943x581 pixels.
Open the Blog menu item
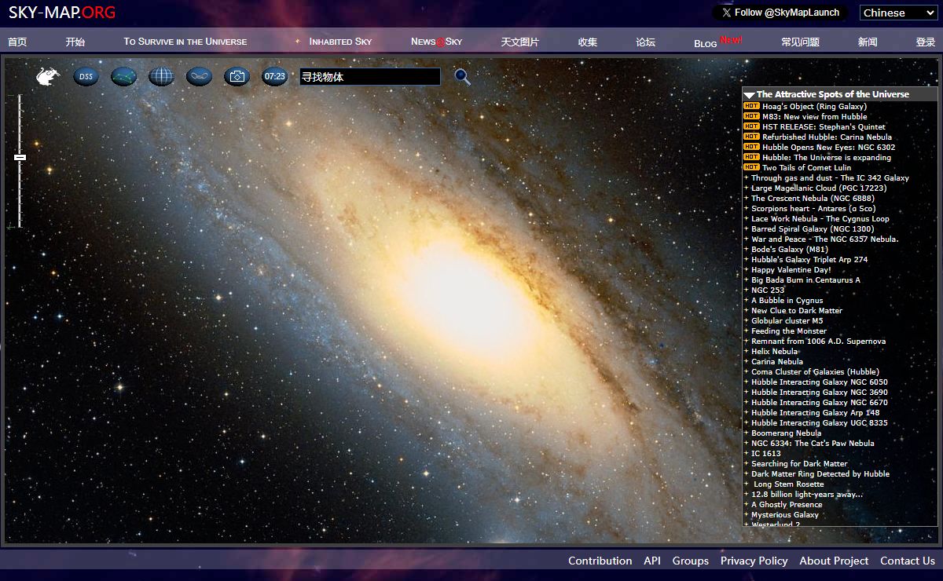(706, 43)
